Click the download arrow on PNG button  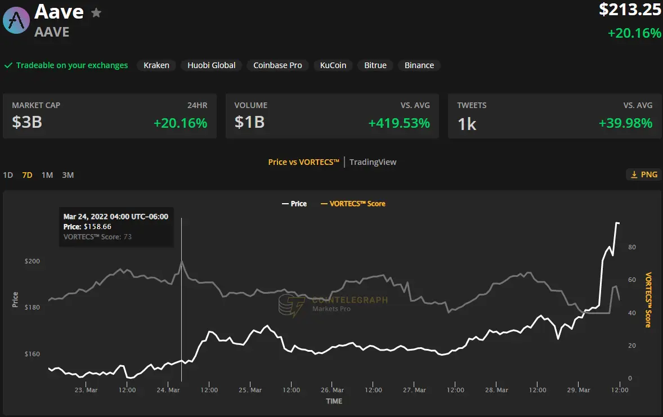634,174
